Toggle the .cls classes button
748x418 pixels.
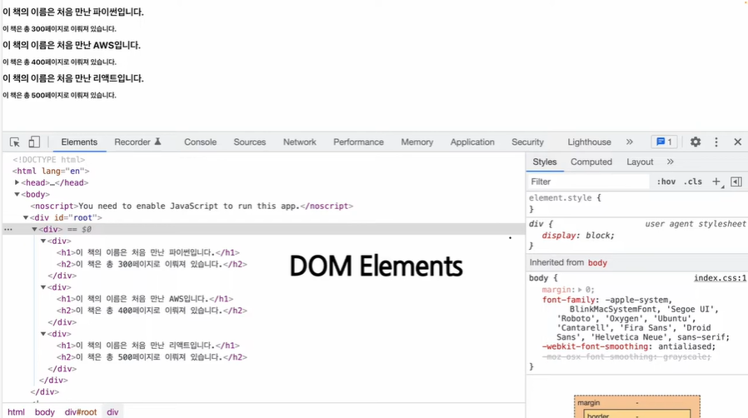pos(693,182)
